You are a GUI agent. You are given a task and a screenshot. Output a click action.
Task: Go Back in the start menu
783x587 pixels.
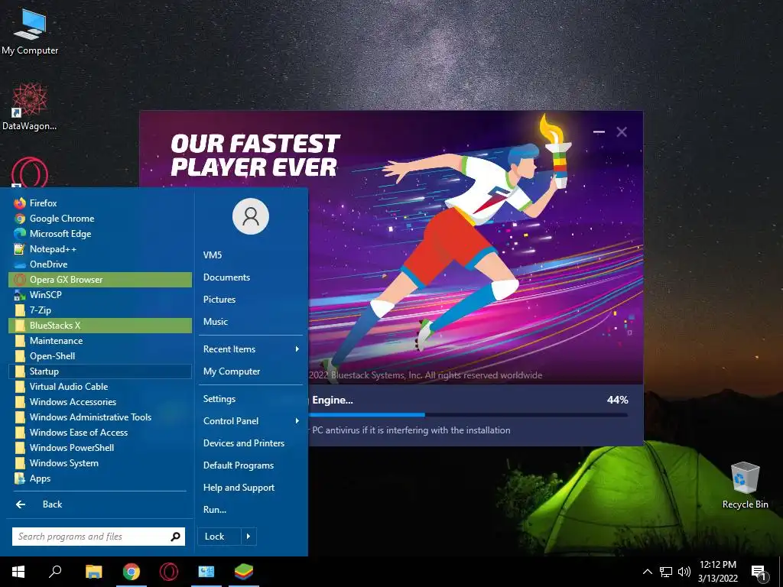[x=100, y=504]
